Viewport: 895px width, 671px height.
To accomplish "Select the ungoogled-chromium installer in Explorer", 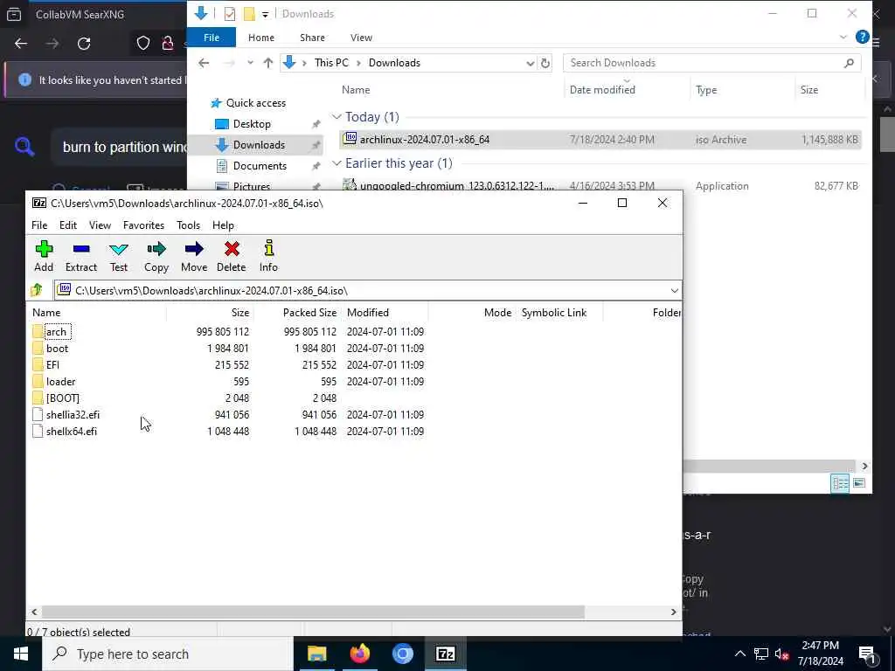I will coord(600,185).
